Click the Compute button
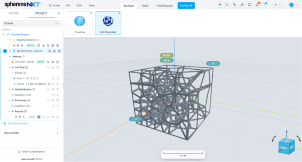 pos(186,5)
